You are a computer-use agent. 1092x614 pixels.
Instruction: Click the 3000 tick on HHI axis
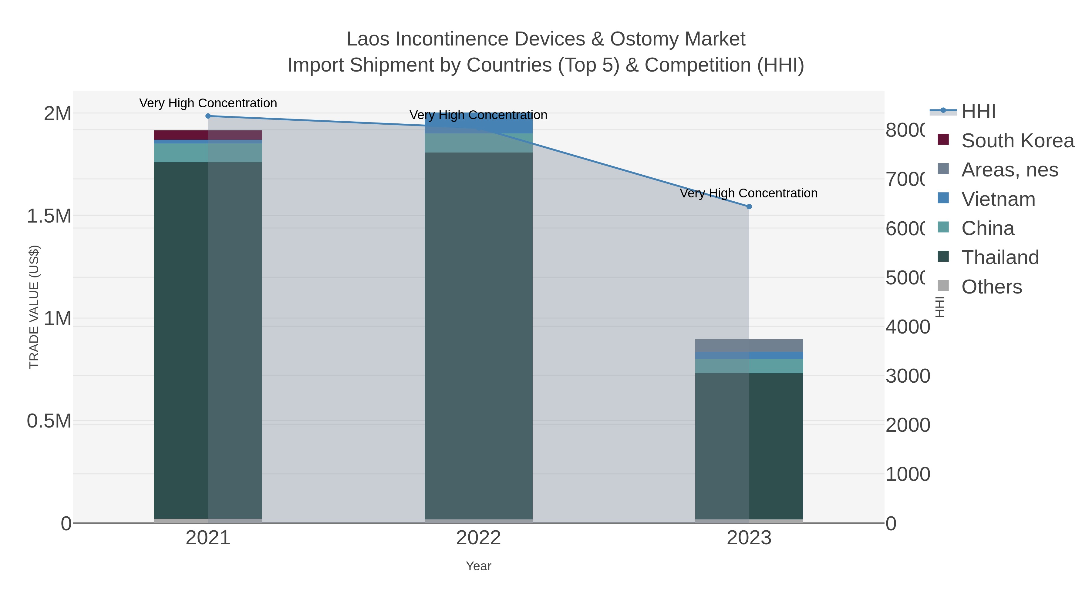point(908,376)
